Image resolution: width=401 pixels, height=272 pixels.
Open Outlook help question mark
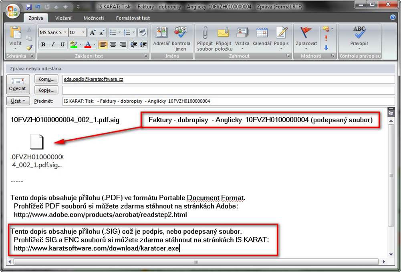coord(393,17)
